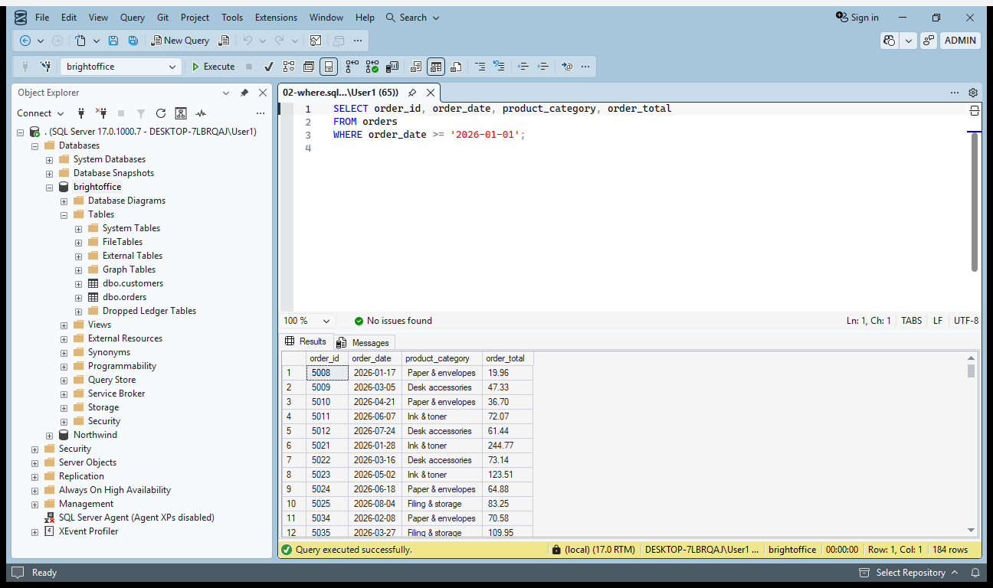This screenshot has height=588, width=993.
Task: Expand the Northwind database node
Action: pyautogui.click(x=49, y=435)
